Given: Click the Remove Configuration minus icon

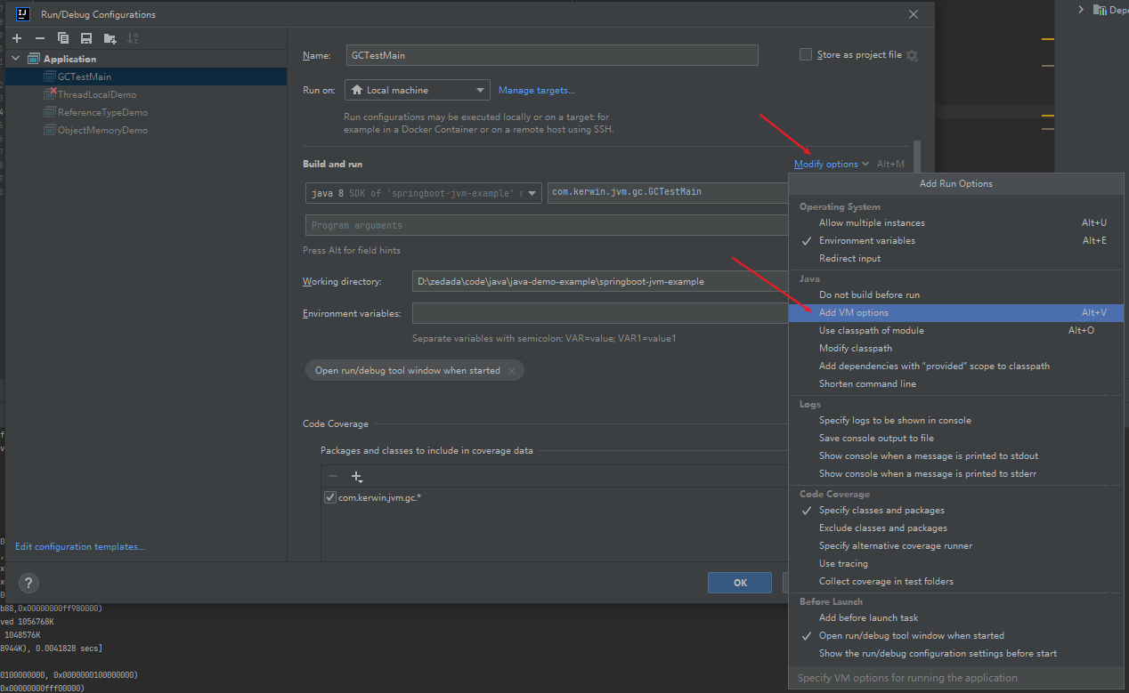Looking at the screenshot, I should coord(40,38).
